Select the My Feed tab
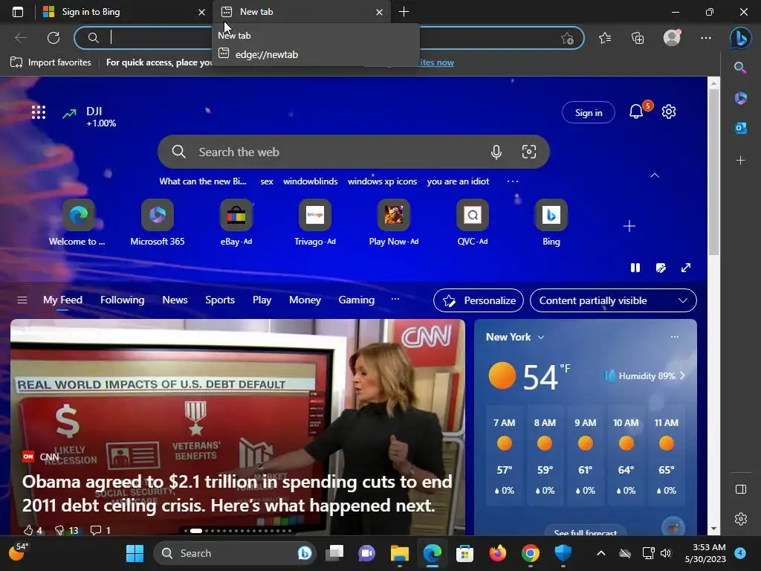The width and height of the screenshot is (761, 571). pyautogui.click(x=62, y=300)
